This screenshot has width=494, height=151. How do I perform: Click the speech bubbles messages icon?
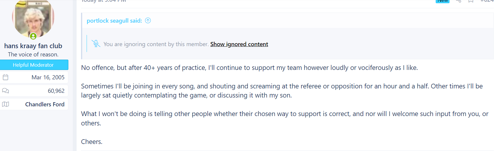click(x=6, y=91)
